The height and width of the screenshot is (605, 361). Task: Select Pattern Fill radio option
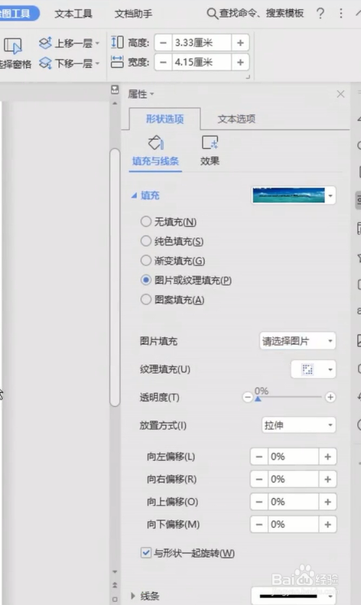146,299
